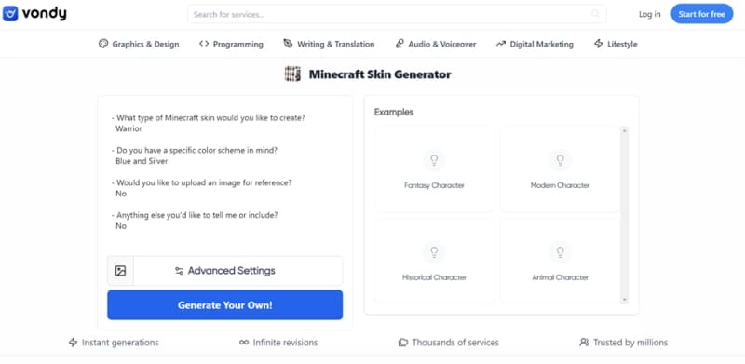This screenshot has height=364, width=745.
Task: Click the image upload icon
Action: point(121,271)
